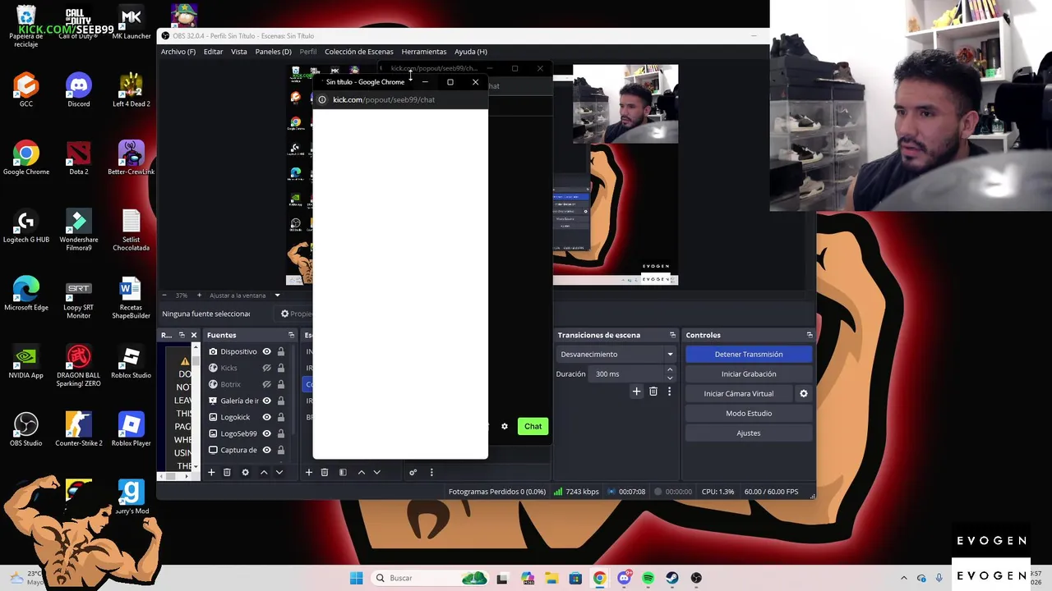This screenshot has width=1052, height=591.
Task: Open transition properties three-dot menu
Action: pos(669,392)
